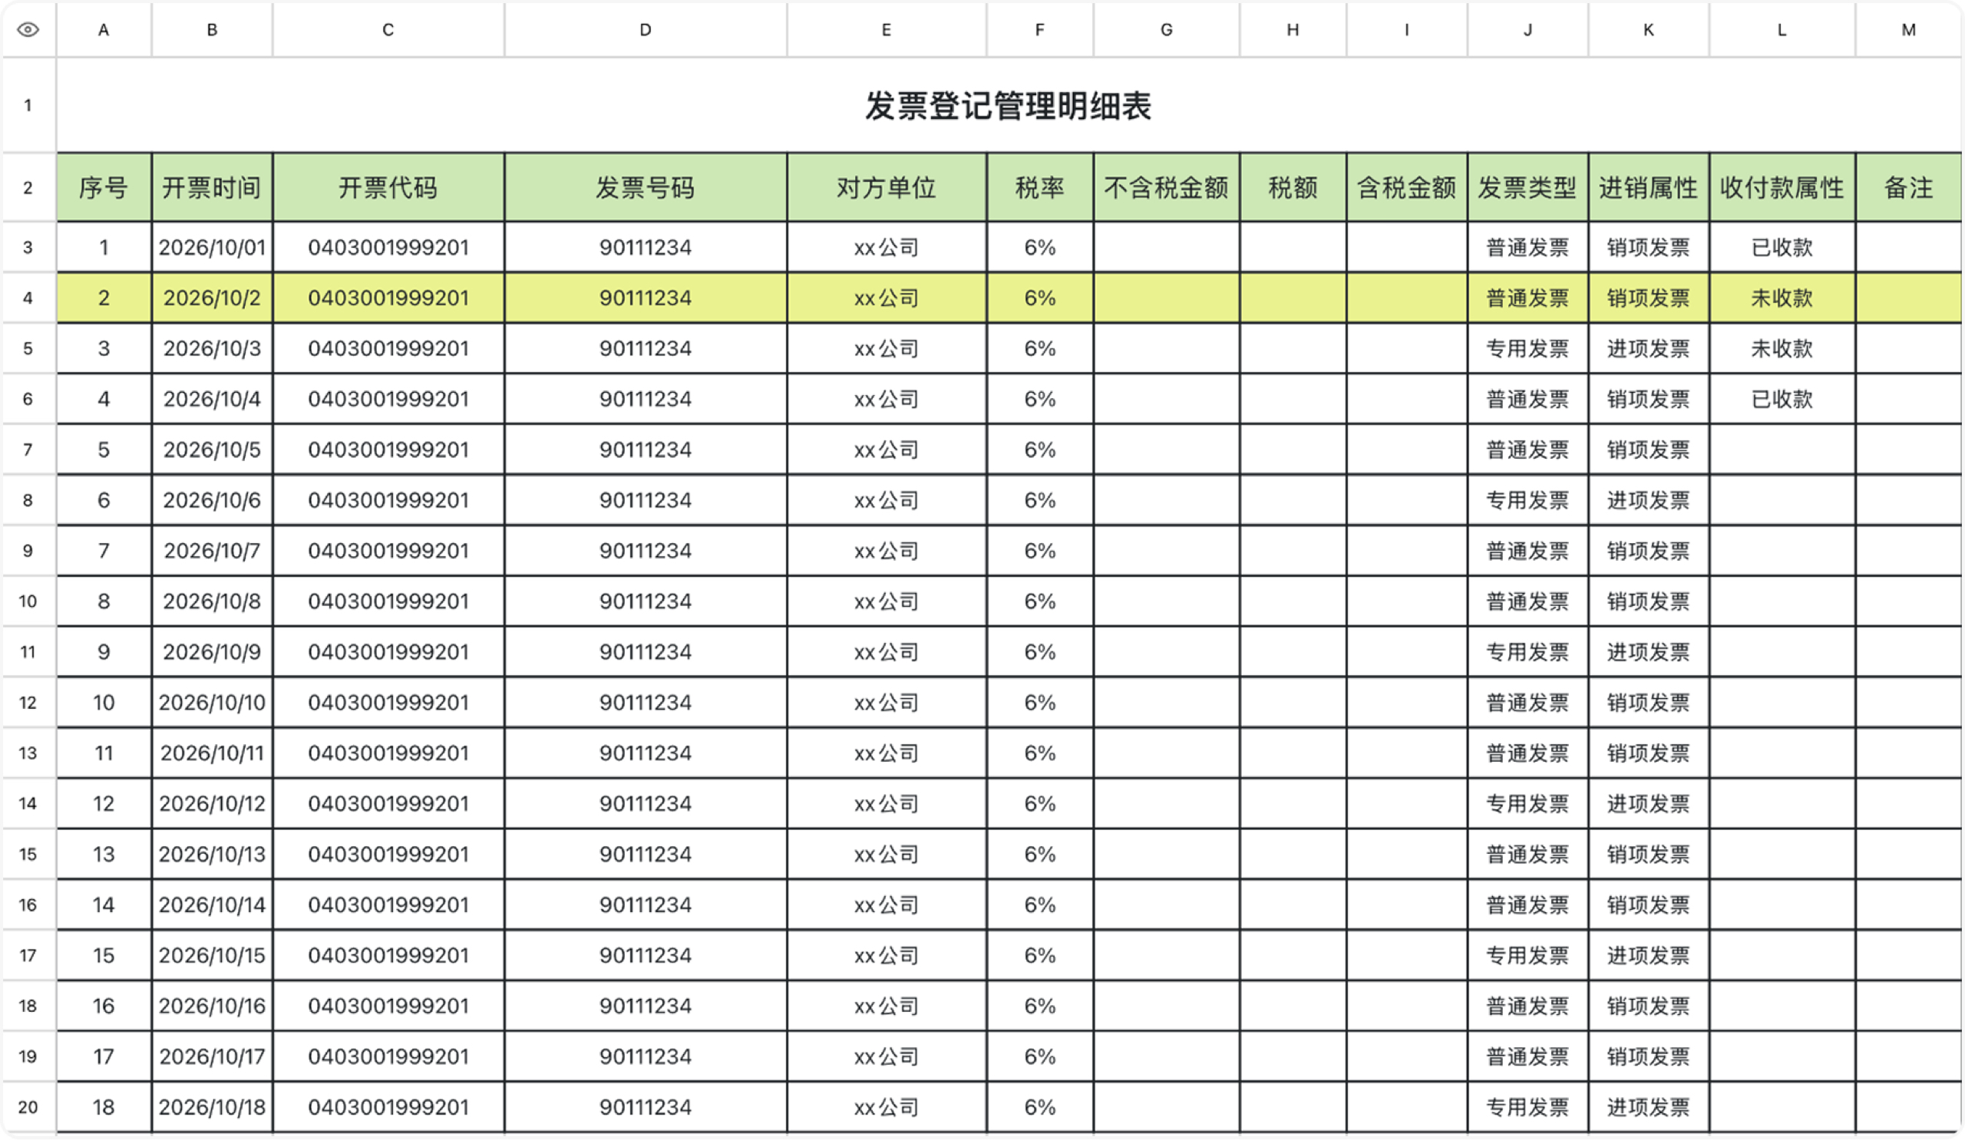Click the 发票号码 header cell
1965x1140 pixels.
pyautogui.click(x=645, y=187)
